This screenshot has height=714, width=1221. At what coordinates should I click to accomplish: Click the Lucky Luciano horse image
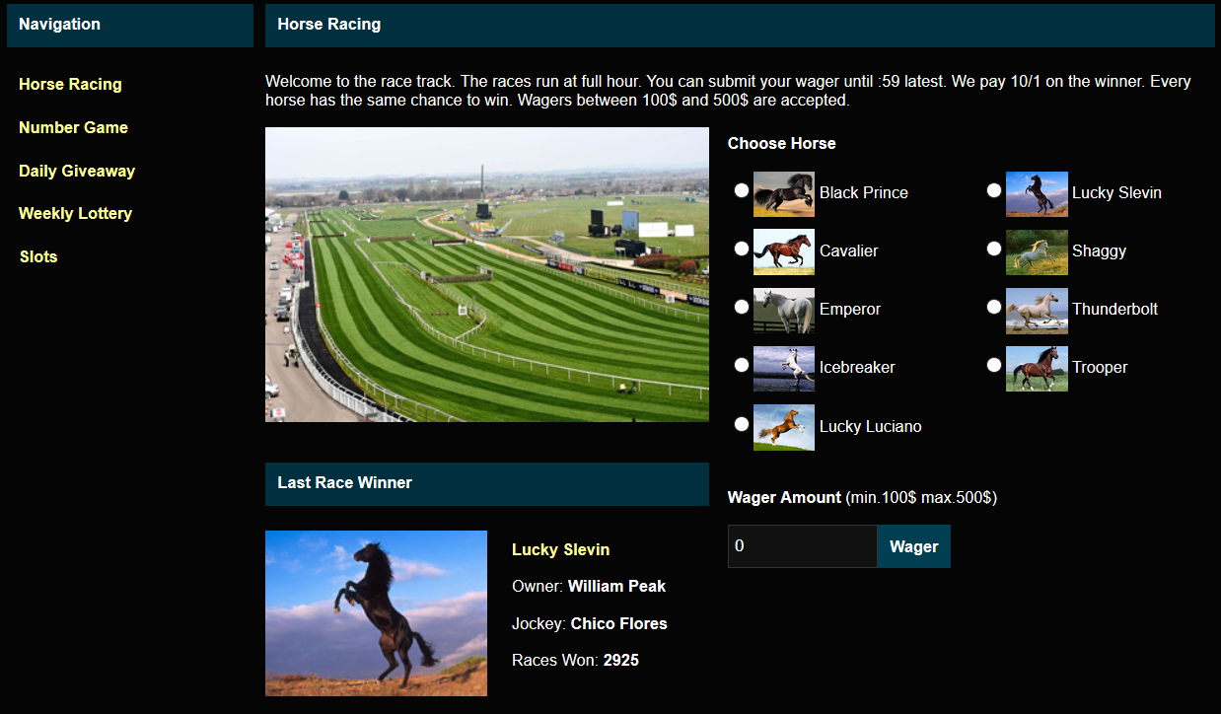click(x=784, y=427)
